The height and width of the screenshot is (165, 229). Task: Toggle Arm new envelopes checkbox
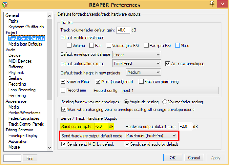click(168, 64)
